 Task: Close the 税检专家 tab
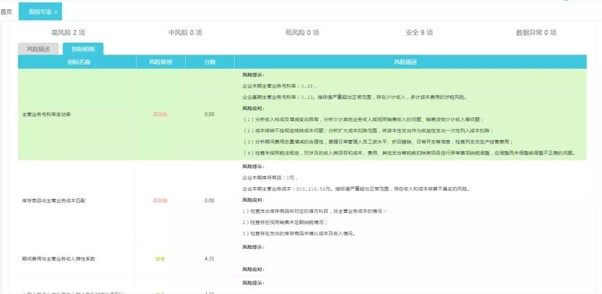point(56,12)
